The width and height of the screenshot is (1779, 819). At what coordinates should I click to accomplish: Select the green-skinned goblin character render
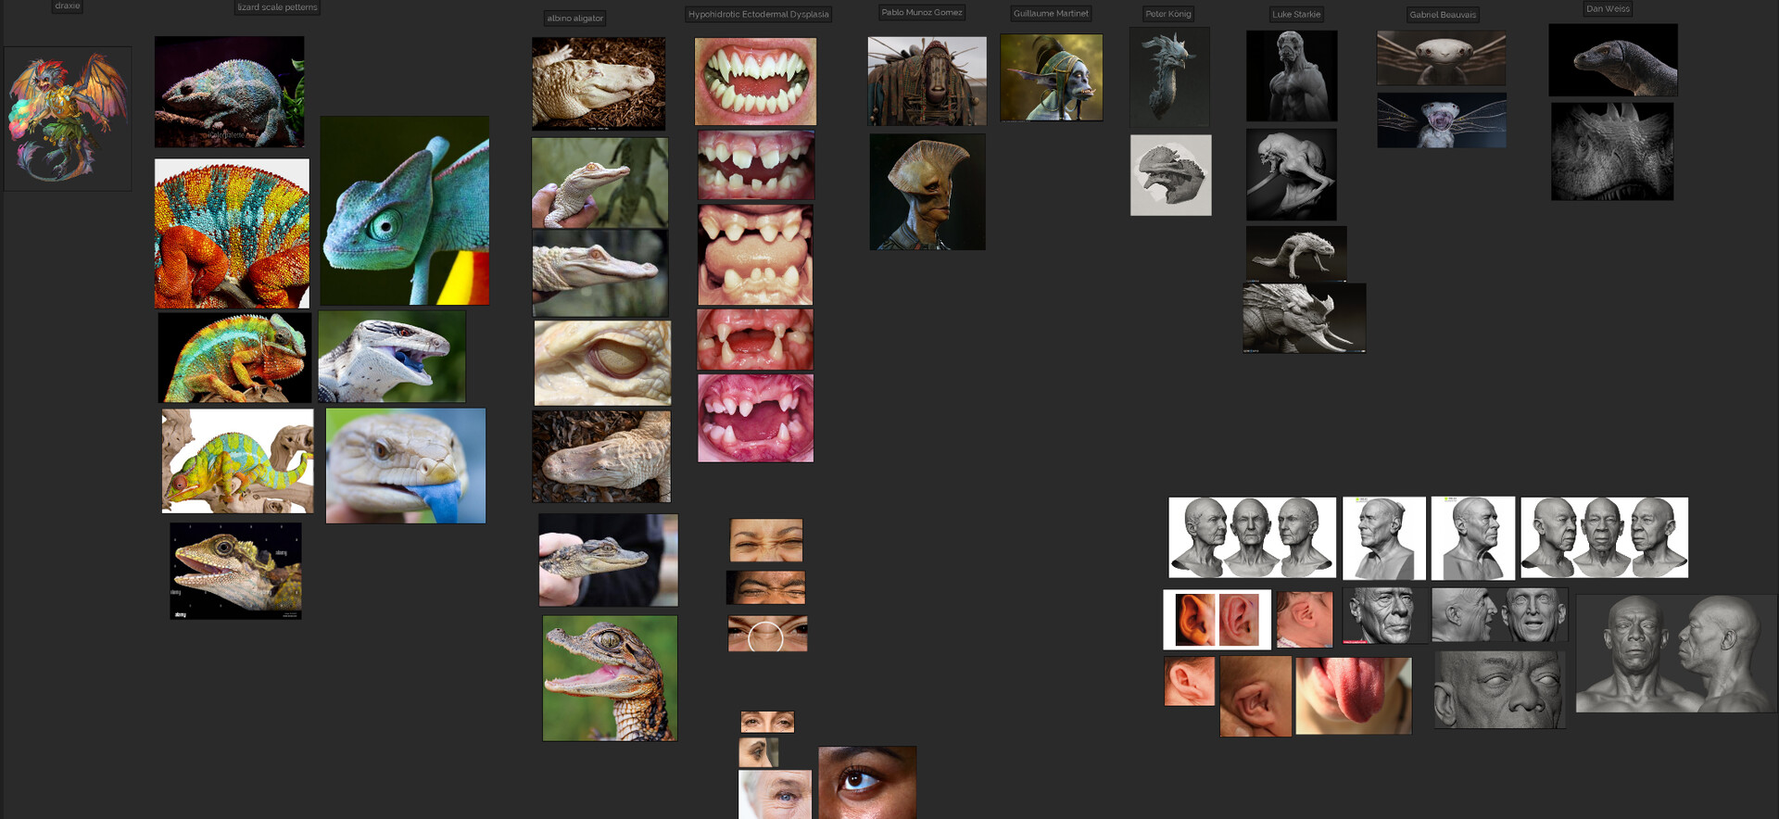pos(1052,78)
